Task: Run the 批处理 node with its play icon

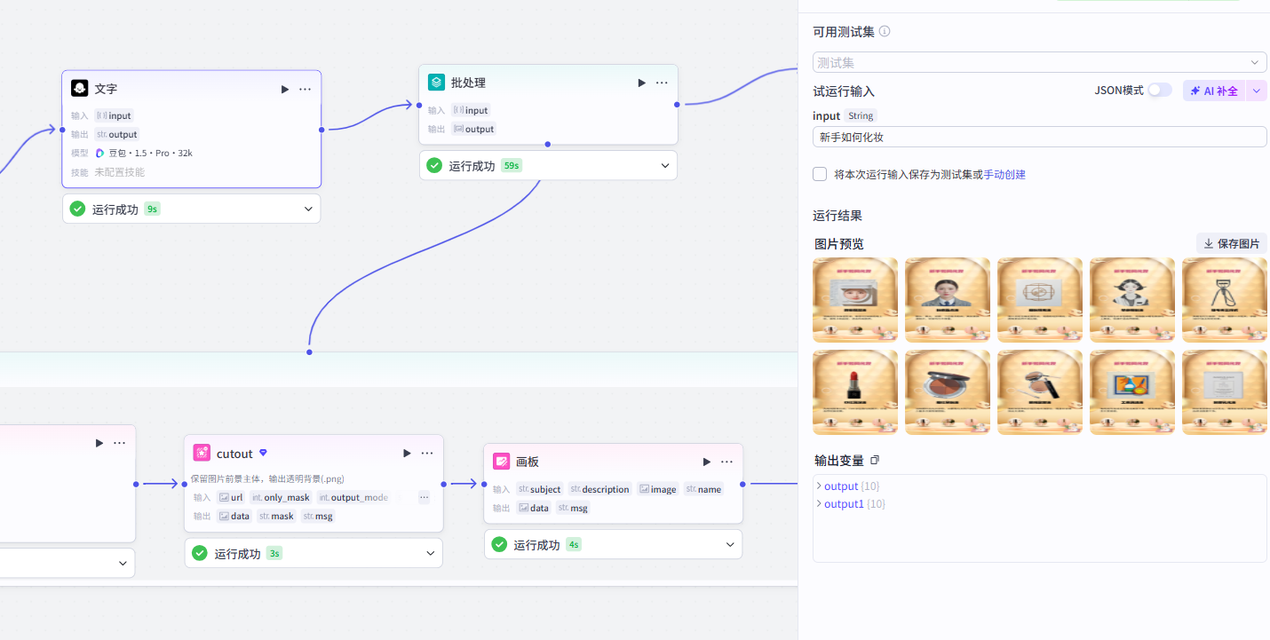Action: (642, 83)
